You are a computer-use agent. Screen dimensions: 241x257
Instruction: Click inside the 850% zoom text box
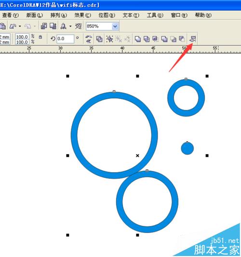click(x=99, y=26)
